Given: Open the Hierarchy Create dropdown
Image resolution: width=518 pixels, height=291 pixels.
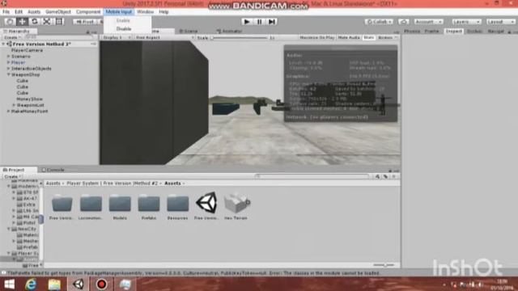Looking at the screenshot, I should pyautogui.click(x=12, y=38).
